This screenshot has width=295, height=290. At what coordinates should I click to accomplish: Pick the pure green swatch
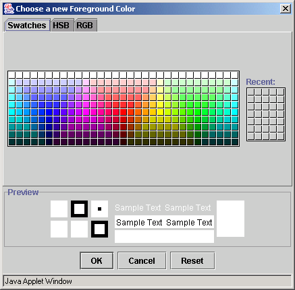pos(197,112)
